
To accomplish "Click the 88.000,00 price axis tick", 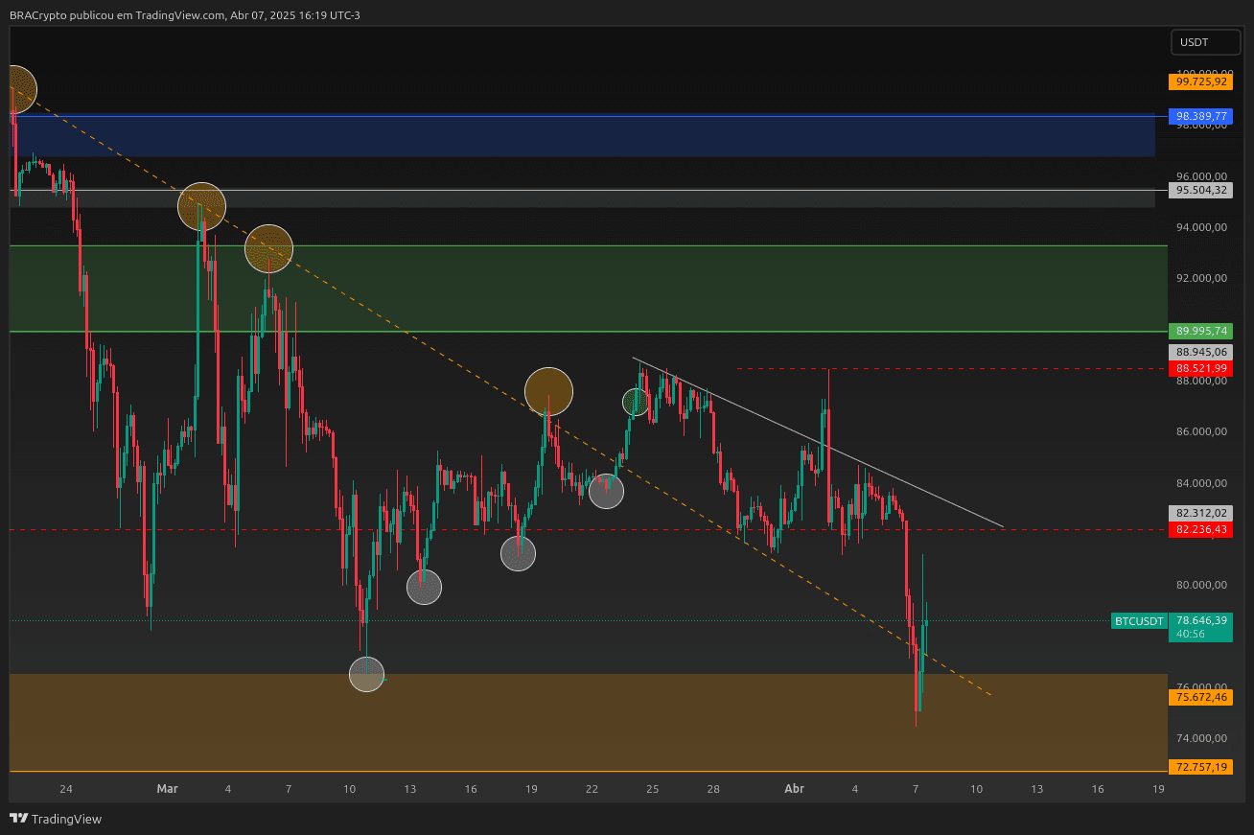I will tap(1201, 381).
